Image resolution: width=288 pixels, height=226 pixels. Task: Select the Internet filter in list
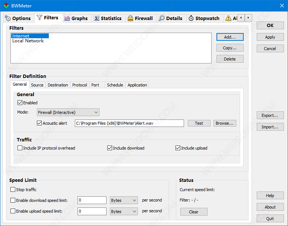(30, 36)
